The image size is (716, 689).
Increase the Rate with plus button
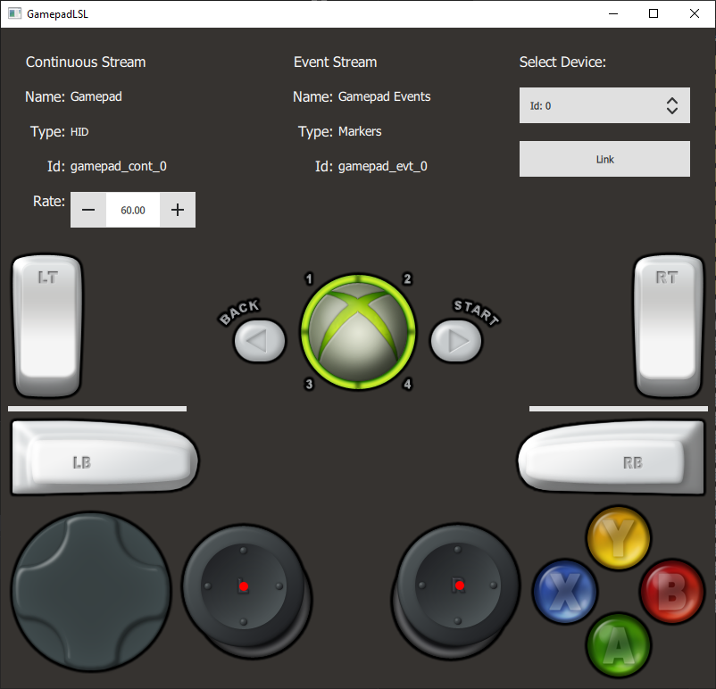coord(178,210)
